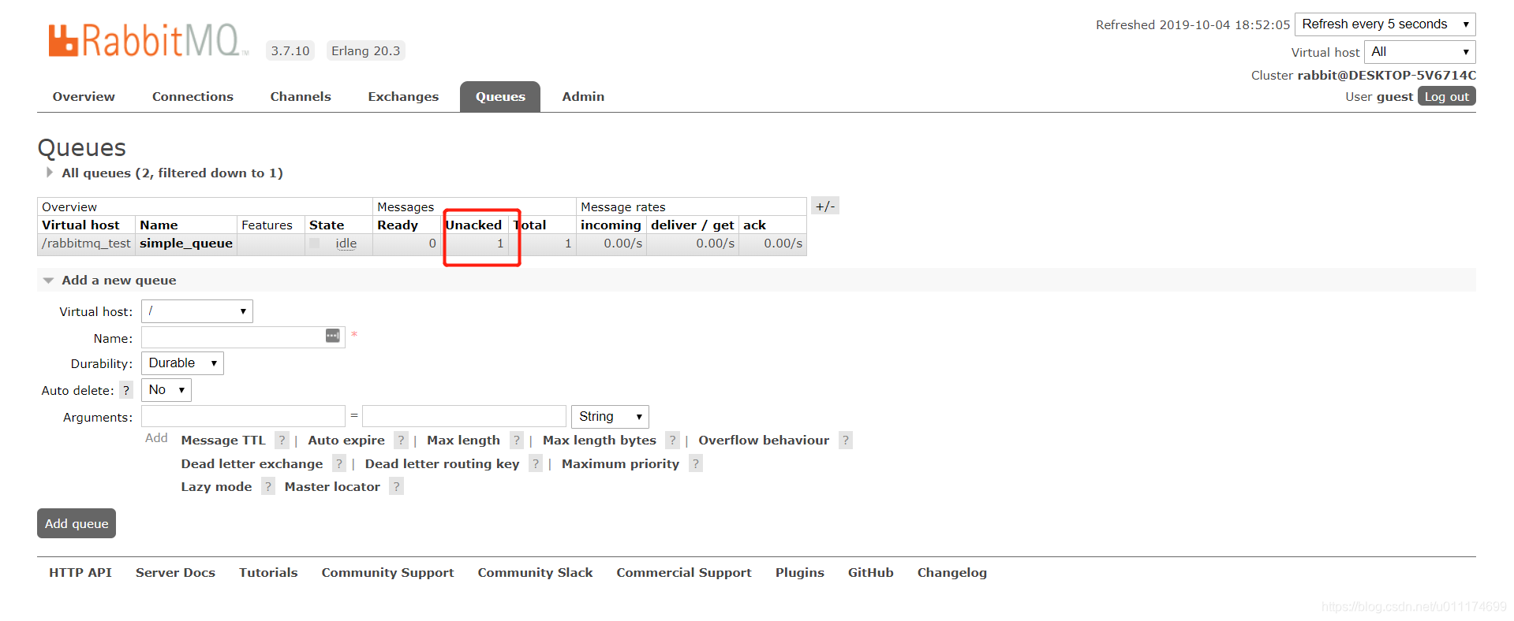Open help for Maximum priority
1514x621 pixels.
(x=695, y=463)
